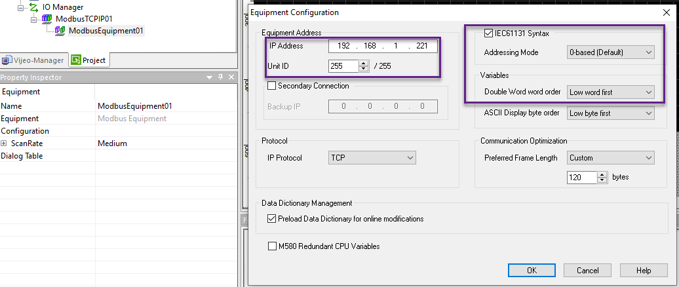Select ModbusTCPIP01 in the tree
Screen dimensions: 679x287
[x=85, y=19]
